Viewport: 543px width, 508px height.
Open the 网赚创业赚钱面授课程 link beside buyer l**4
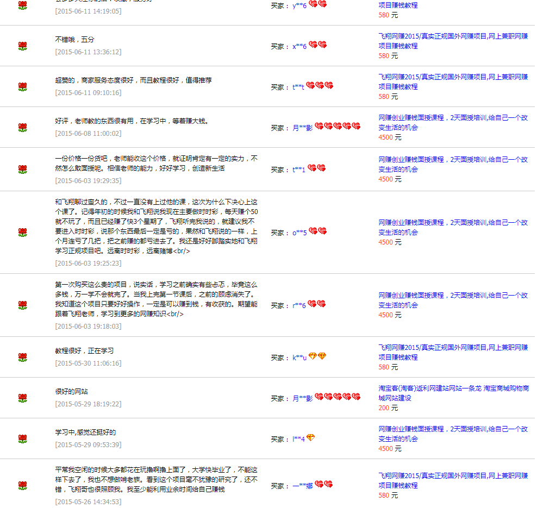[x=453, y=434]
